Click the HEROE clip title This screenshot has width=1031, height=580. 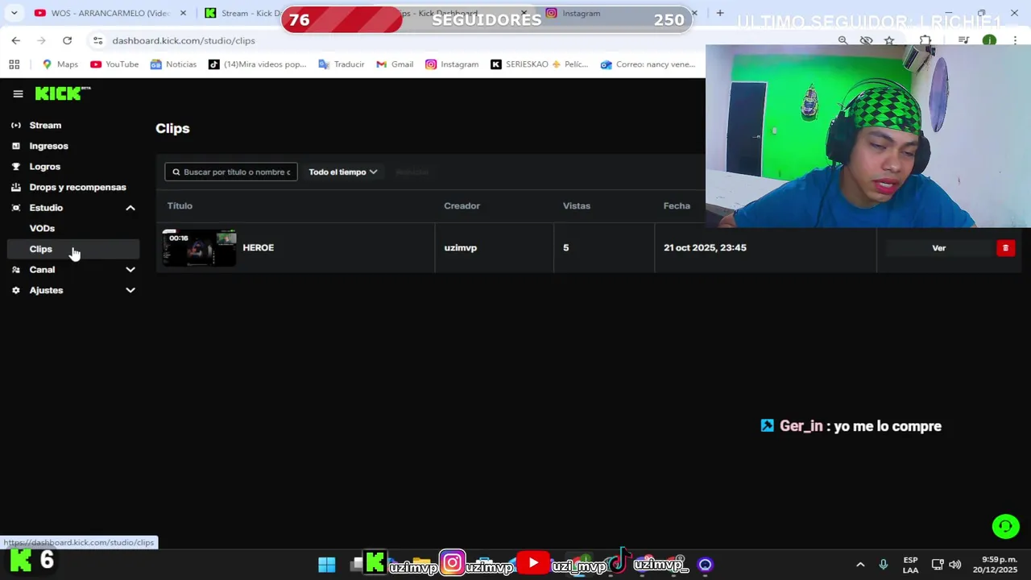click(x=259, y=248)
